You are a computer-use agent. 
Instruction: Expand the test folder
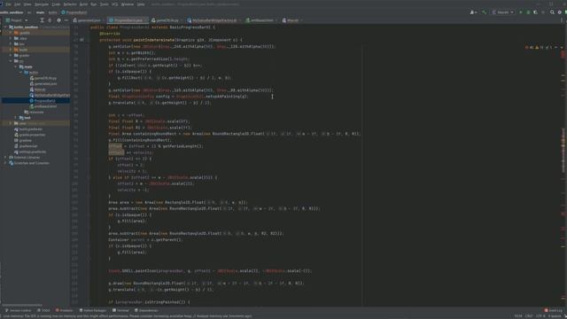point(16,118)
